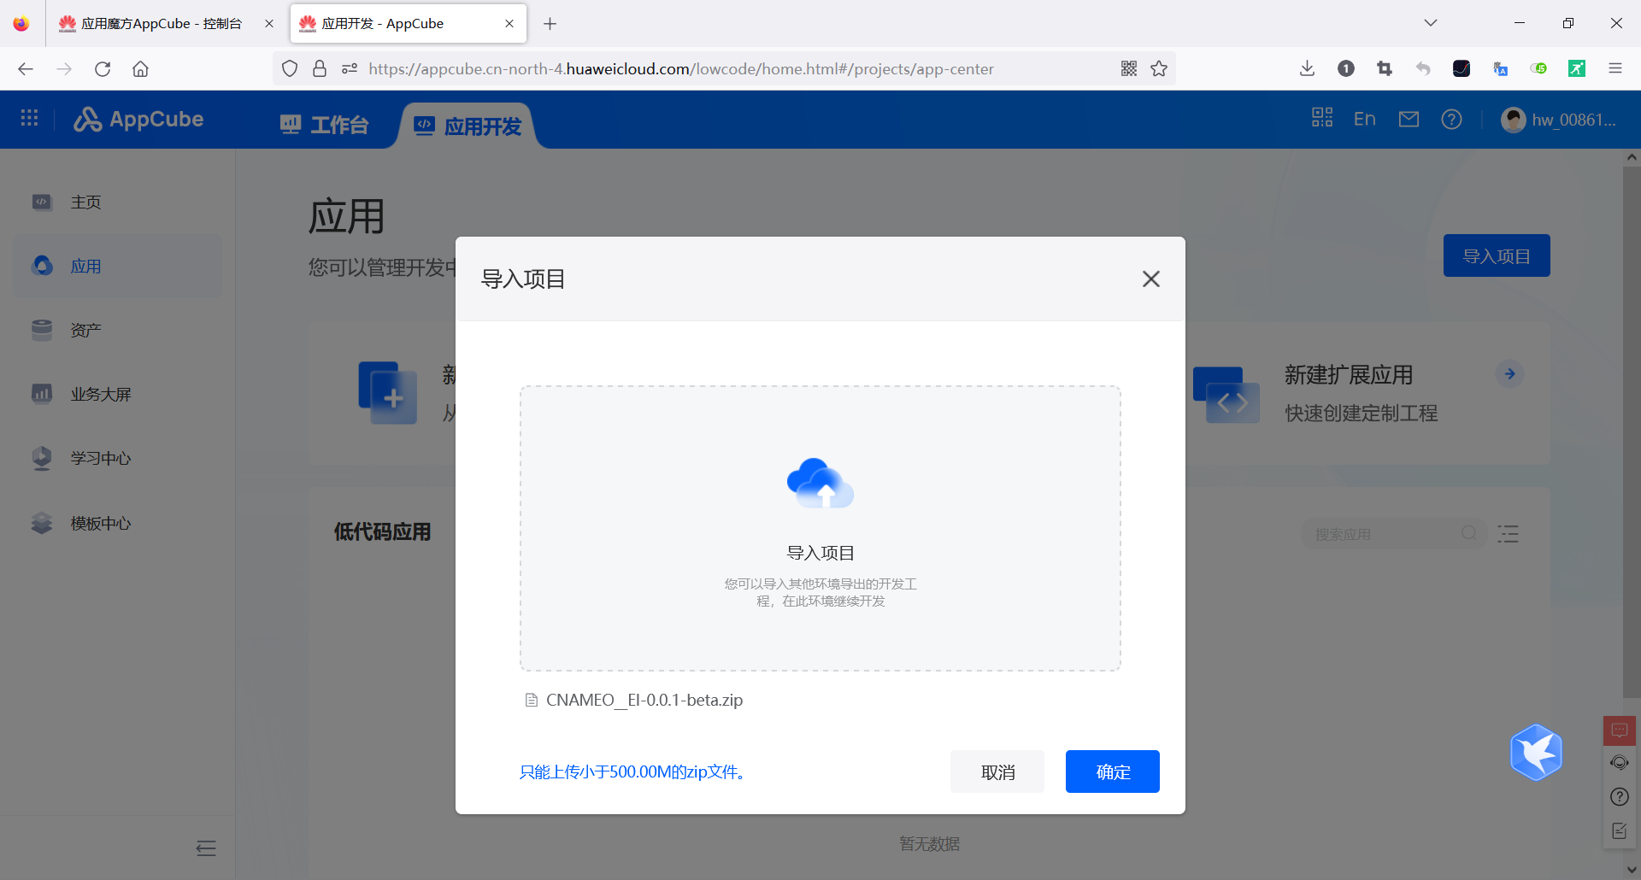
Task: Click the AppCube logo
Action: pos(138,119)
